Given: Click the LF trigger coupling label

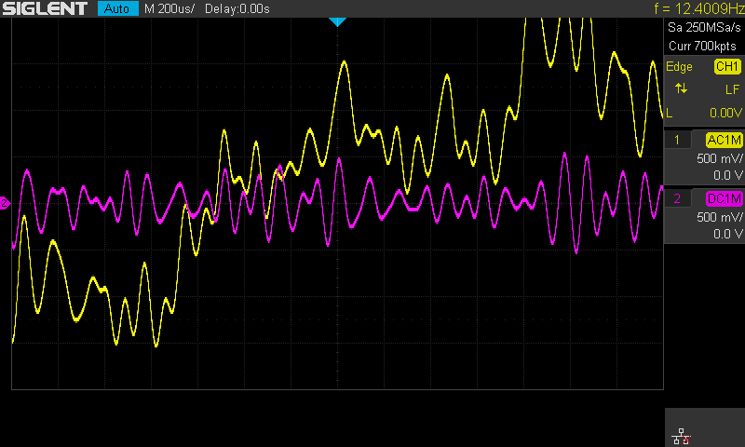Looking at the screenshot, I should 732,89.
